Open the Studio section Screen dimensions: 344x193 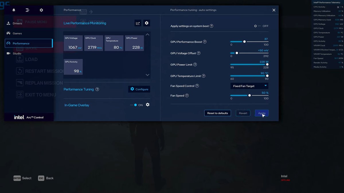(17, 53)
